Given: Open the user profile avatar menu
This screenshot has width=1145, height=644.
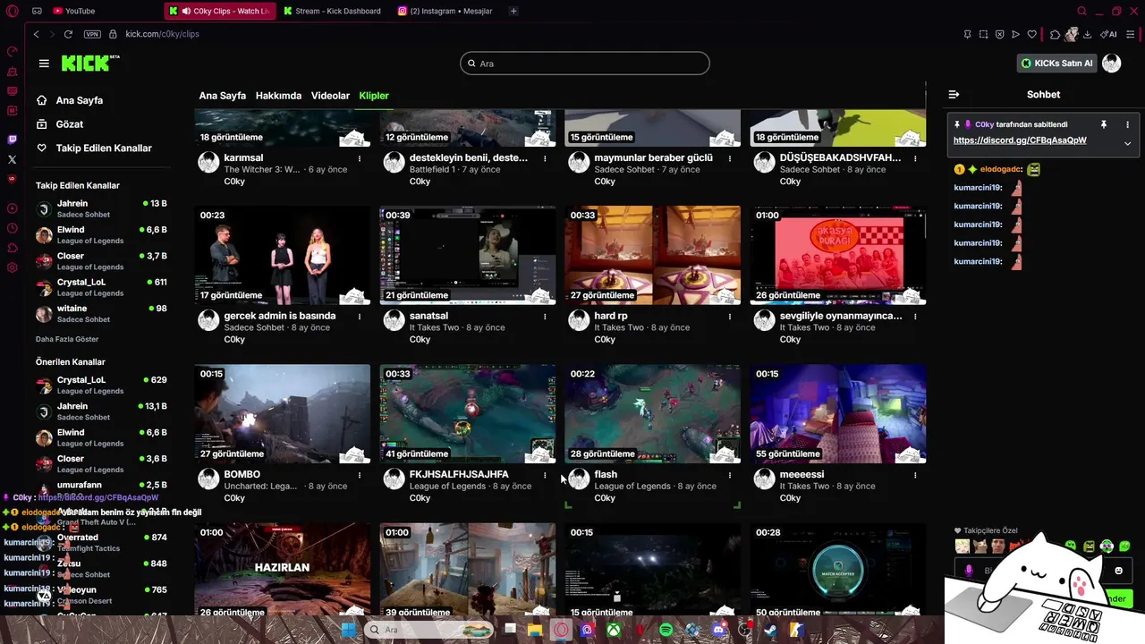Looking at the screenshot, I should (x=1112, y=64).
